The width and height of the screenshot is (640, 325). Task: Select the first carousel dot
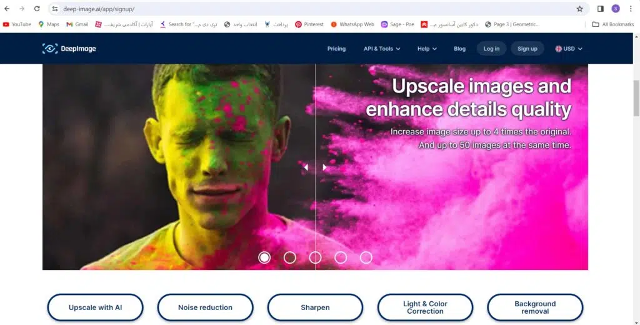tap(264, 257)
